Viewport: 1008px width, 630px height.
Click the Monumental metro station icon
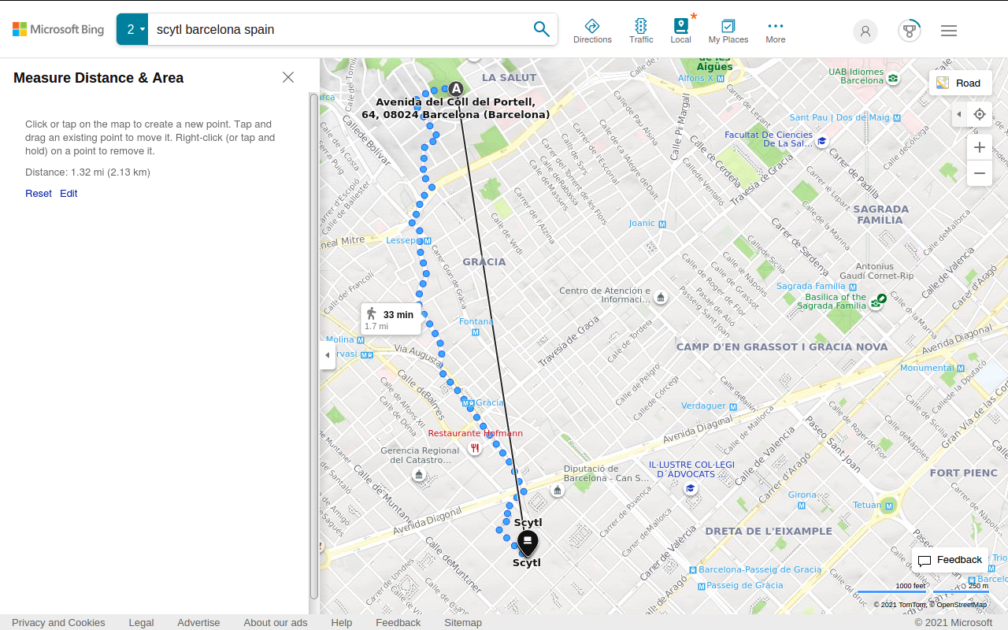(x=961, y=369)
